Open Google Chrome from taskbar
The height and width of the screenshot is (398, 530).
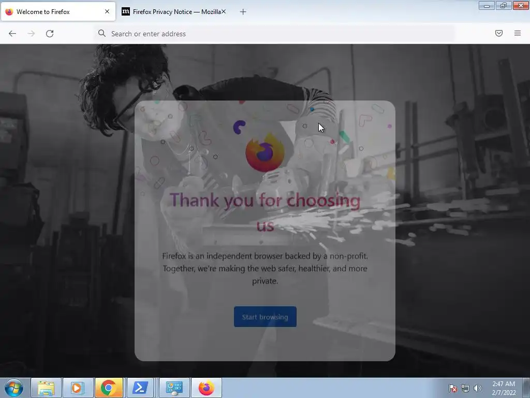click(x=109, y=388)
